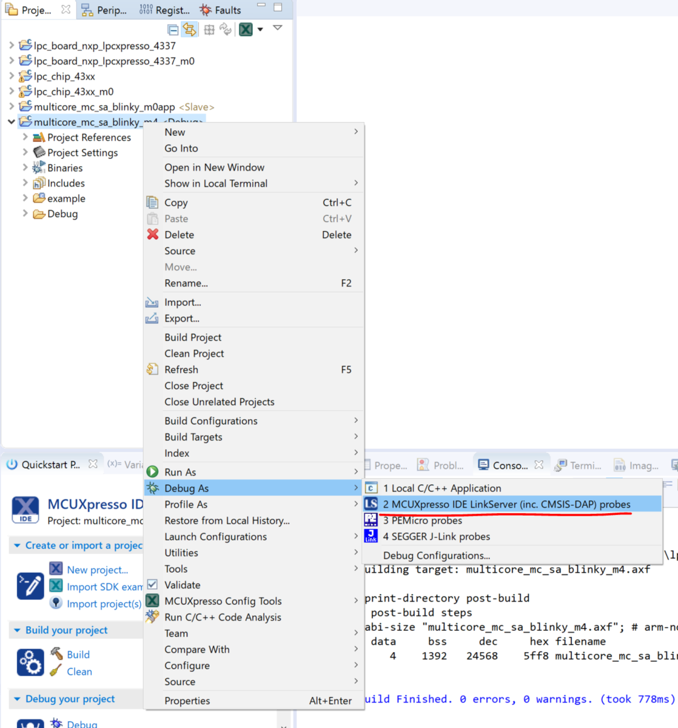Image resolution: width=678 pixels, height=728 pixels.
Task: Click the Refresh icon in menu
Action: point(152,369)
